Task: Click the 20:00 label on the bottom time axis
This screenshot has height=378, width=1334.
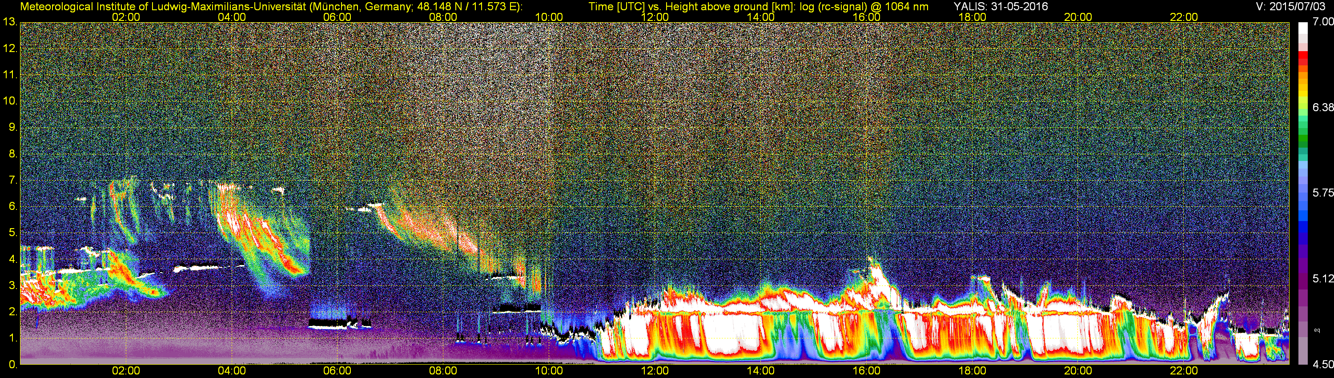Action: click(x=1078, y=371)
